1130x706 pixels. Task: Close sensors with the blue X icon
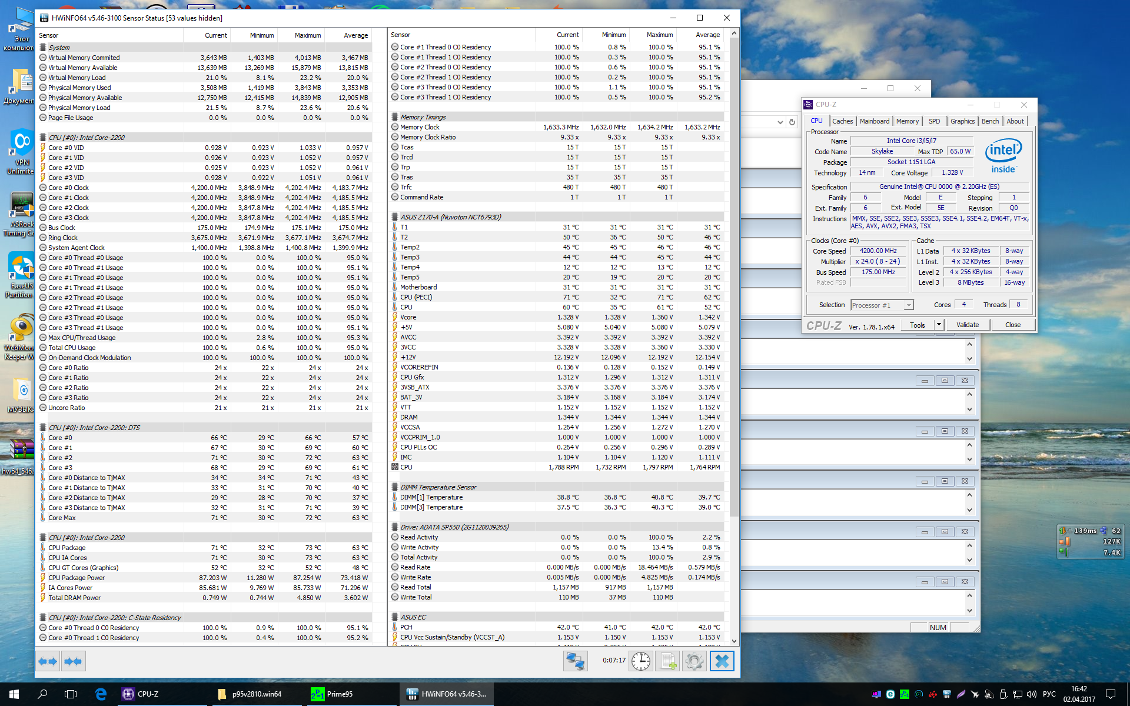point(722,661)
